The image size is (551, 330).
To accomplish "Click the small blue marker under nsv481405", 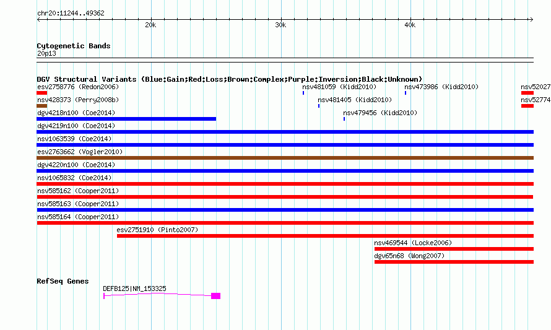I will click(x=319, y=106).
